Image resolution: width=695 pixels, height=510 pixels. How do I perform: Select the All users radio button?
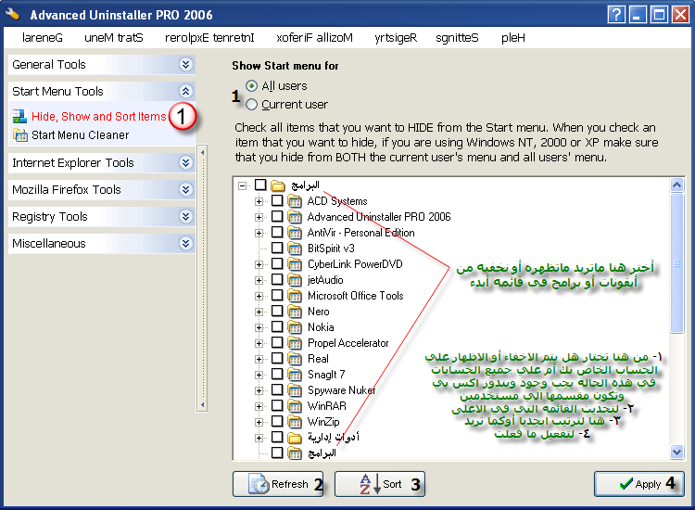point(251,85)
